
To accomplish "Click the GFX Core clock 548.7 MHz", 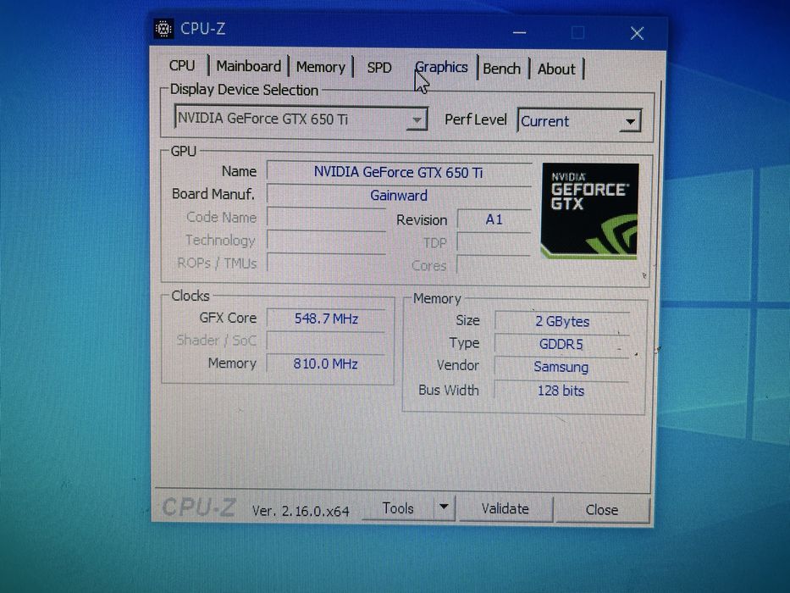I will pyautogui.click(x=326, y=319).
